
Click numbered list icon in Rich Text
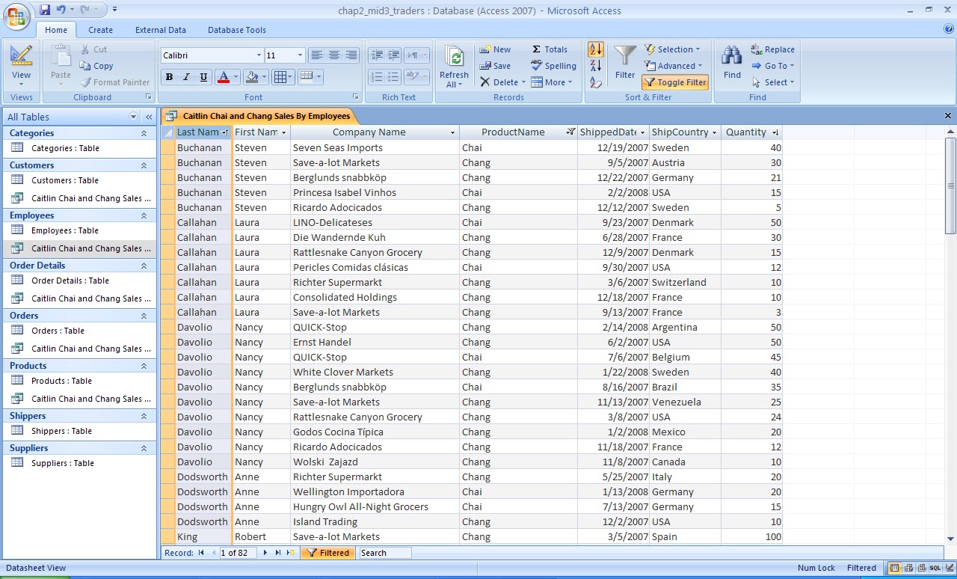pyautogui.click(x=376, y=77)
